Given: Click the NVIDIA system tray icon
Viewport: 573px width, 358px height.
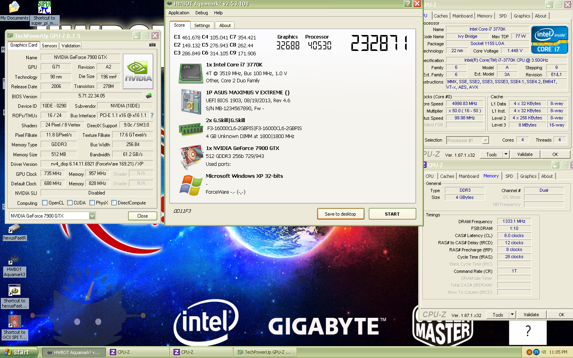Looking at the screenshot, I should [x=543, y=352].
